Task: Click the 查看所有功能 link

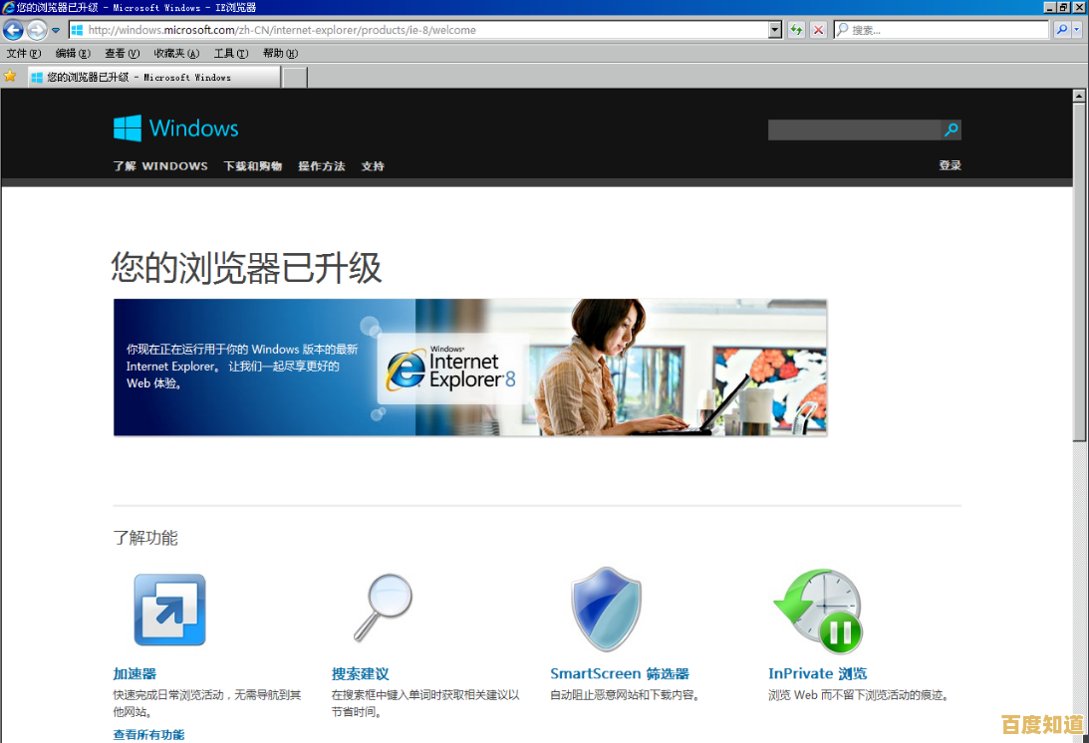Action: pos(146,734)
